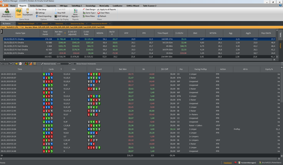Expand the collapsed side panel in the stakes grid
The image size is (283, 165).
(x=2, y=32)
